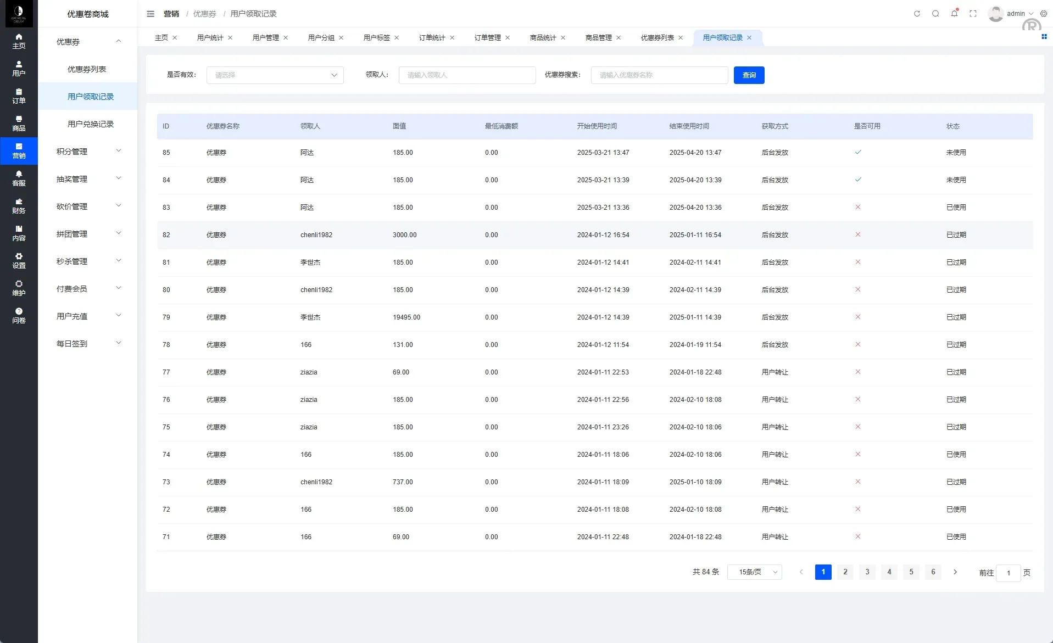Close the 优惠券列表 tab
Screen dimensions: 1053x643
coord(681,38)
